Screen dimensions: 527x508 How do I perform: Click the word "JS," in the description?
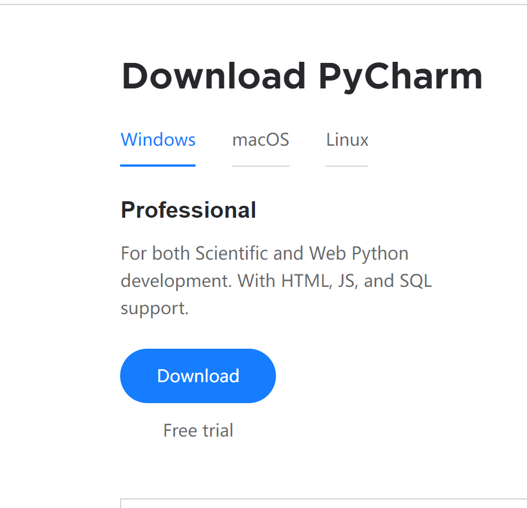tap(347, 281)
